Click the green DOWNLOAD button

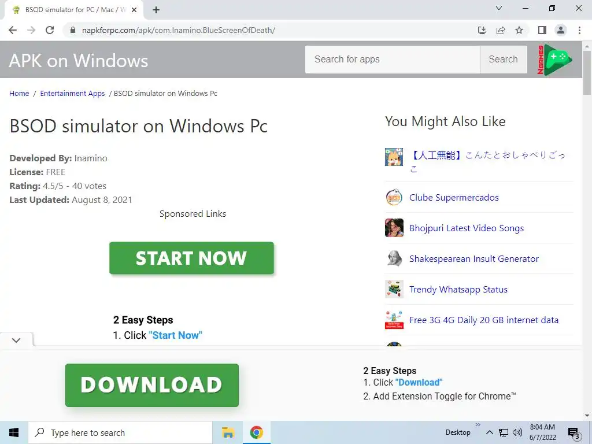tap(152, 385)
